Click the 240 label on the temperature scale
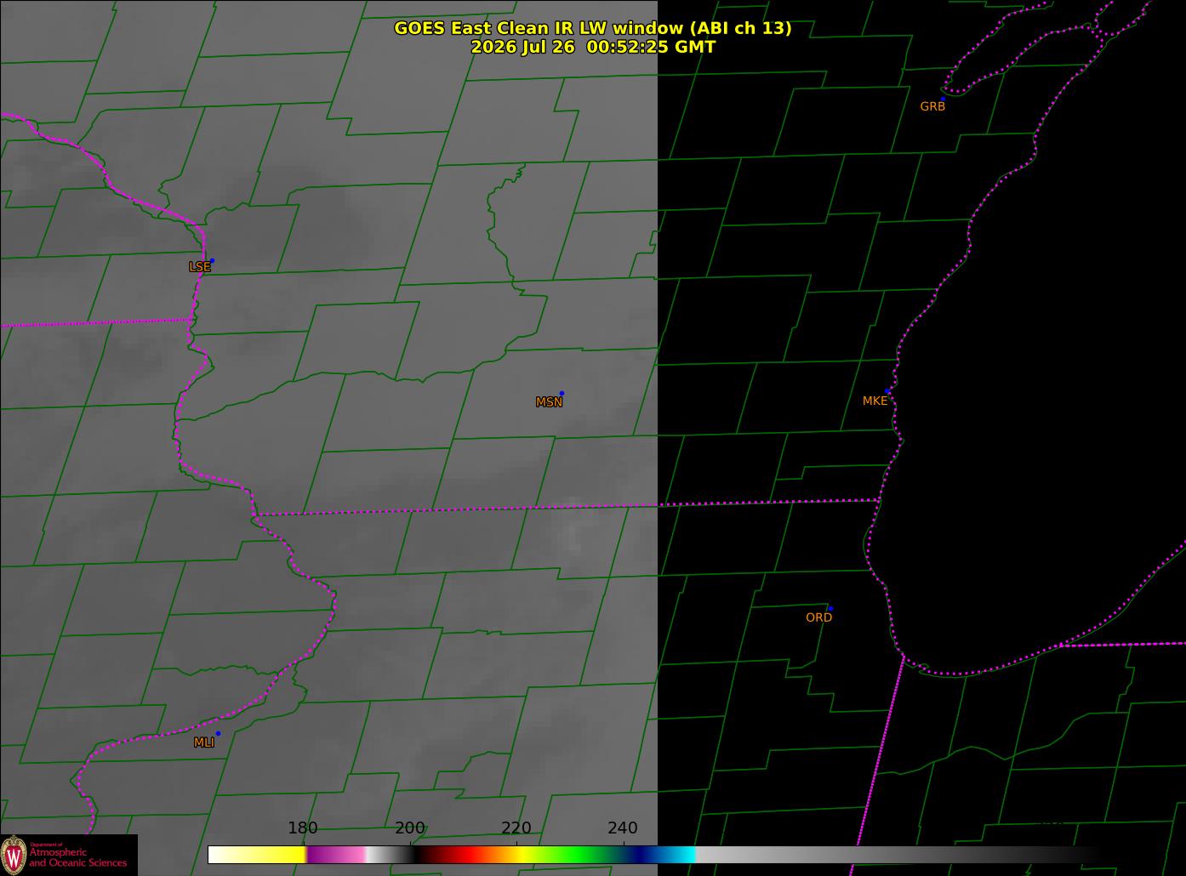 [623, 828]
